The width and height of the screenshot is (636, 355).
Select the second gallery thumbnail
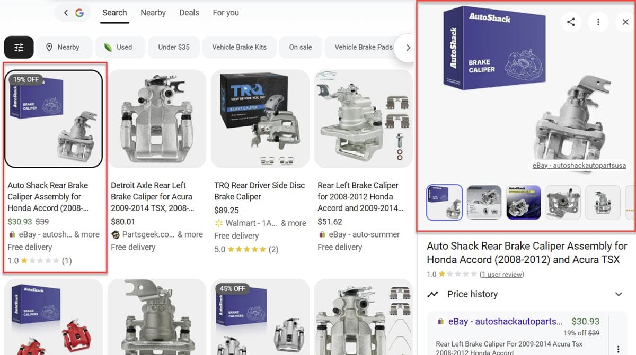click(484, 202)
